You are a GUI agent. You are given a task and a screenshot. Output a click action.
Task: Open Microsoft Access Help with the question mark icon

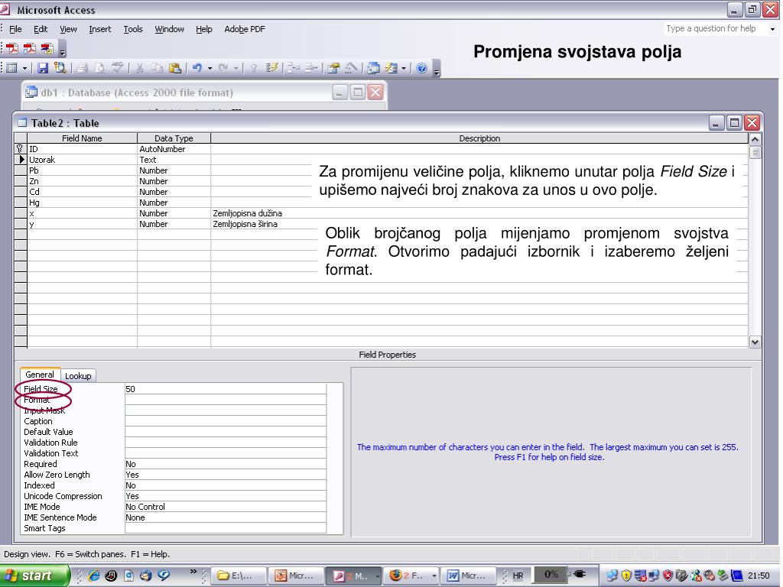[421, 68]
